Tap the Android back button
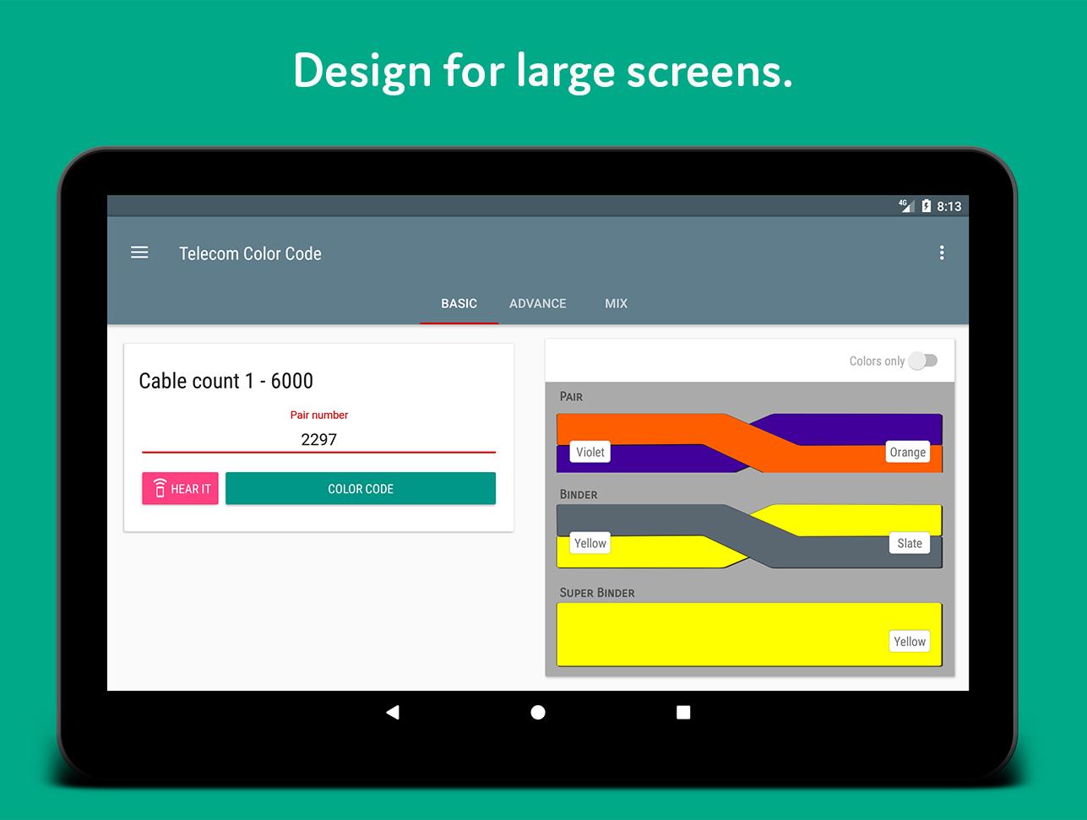This screenshot has height=820, width=1087. coord(392,713)
